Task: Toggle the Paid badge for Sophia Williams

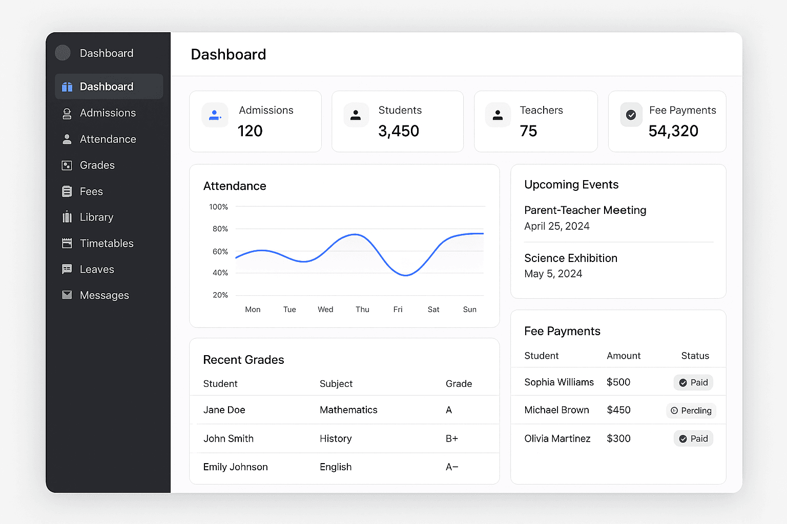Action: tap(693, 382)
